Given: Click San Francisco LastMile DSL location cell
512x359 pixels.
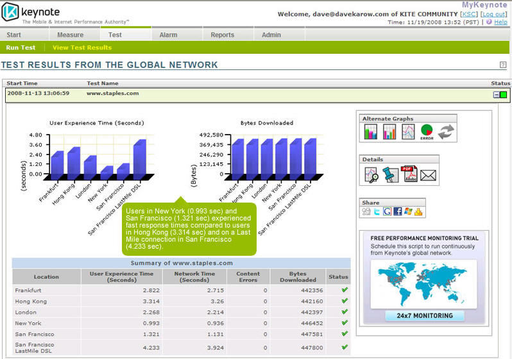Looking at the screenshot, I should [46, 347].
